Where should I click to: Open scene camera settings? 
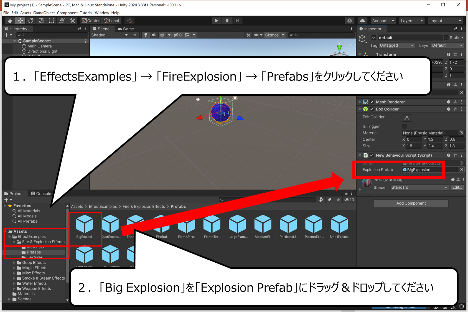(258, 35)
